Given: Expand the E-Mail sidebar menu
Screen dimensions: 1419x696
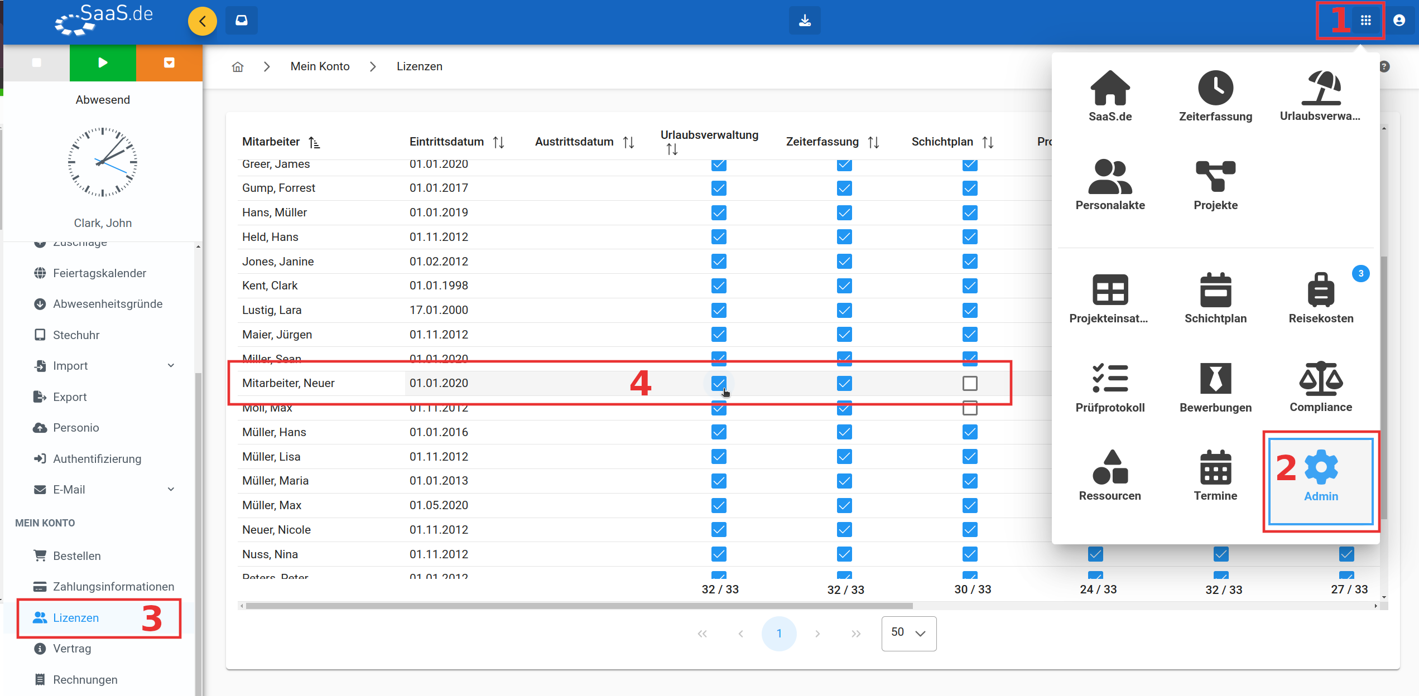Looking at the screenshot, I should [x=171, y=490].
